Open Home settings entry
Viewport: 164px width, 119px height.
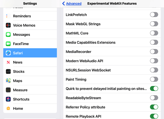pos(30,108)
